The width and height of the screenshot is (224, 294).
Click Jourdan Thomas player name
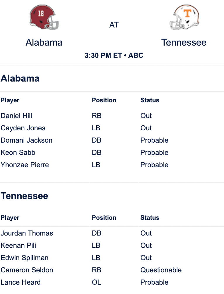tap(27, 233)
